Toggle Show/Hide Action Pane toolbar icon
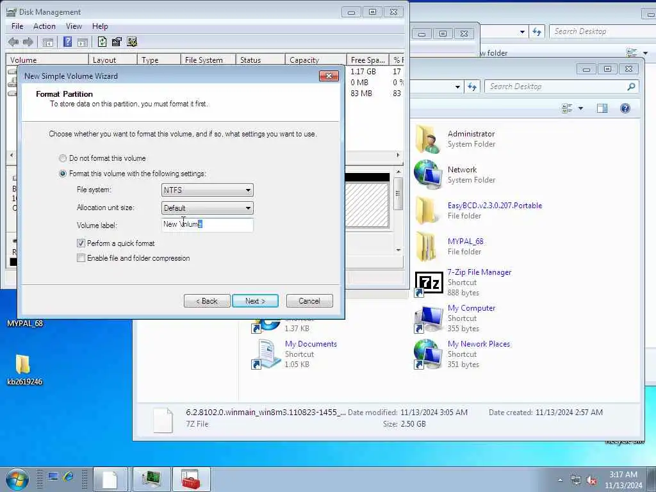The height and width of the screenshot is (492, 656). click(83, 42)
